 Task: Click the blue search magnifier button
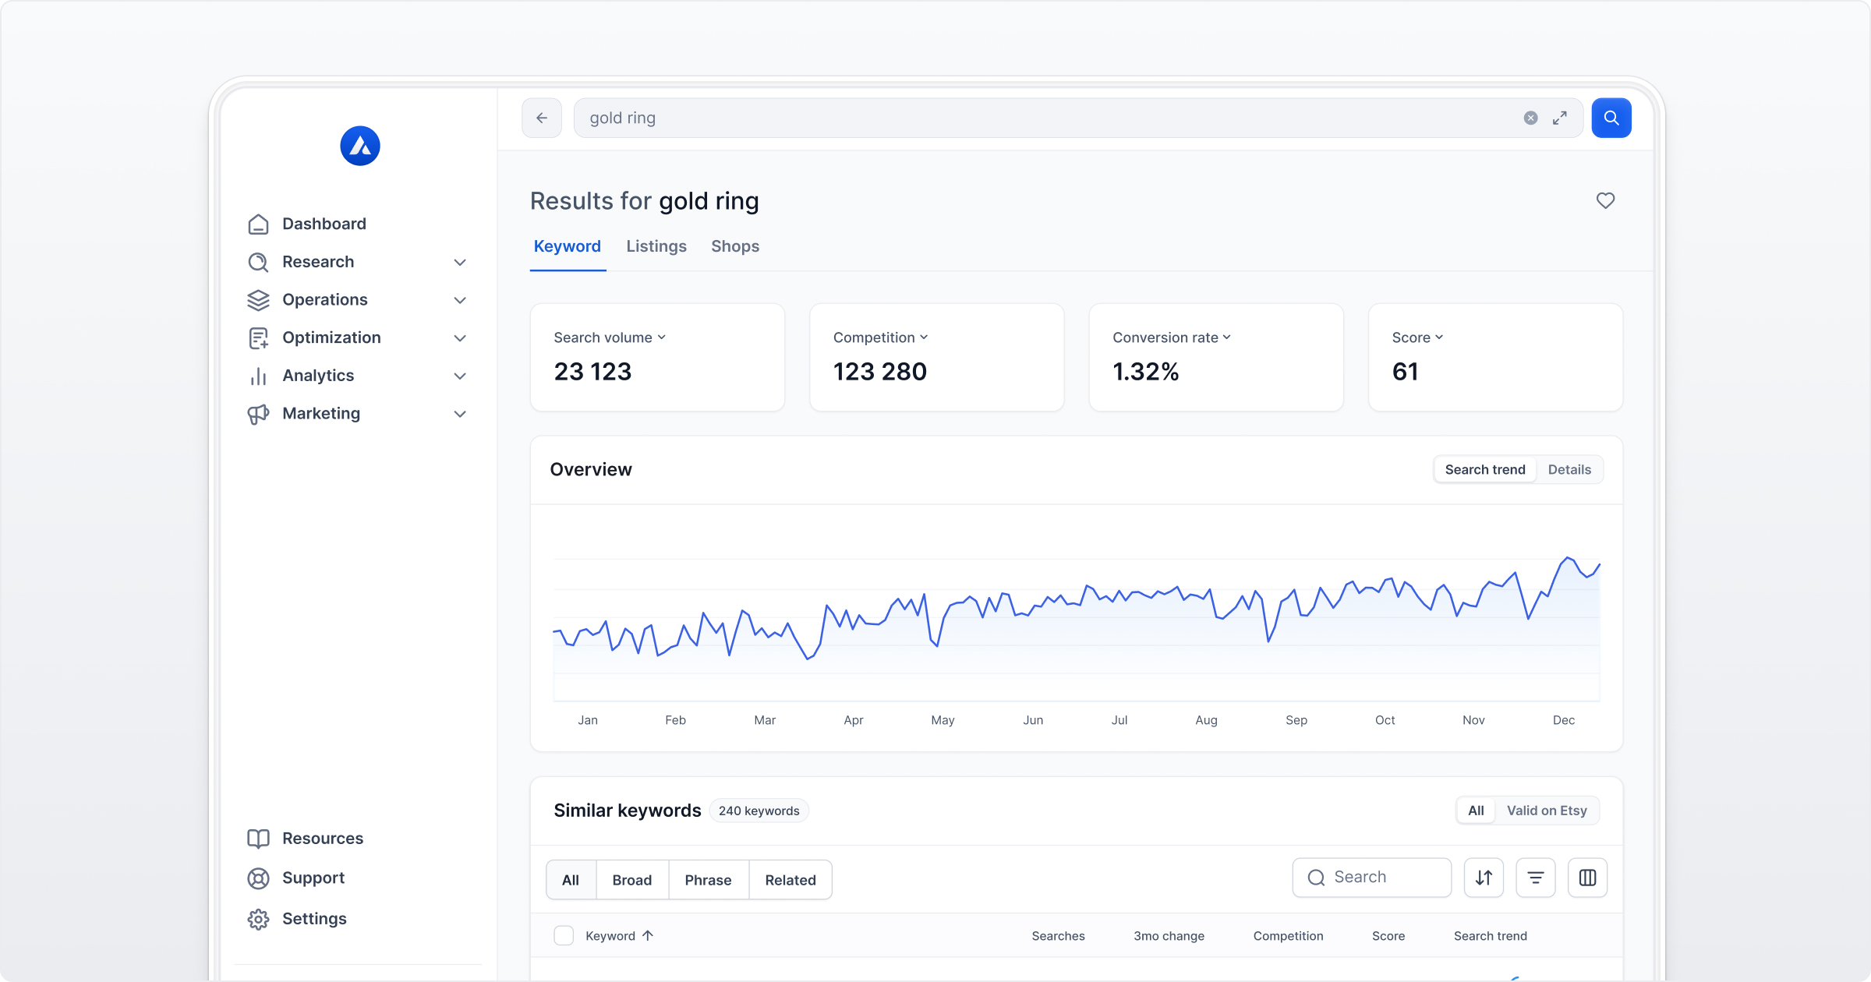click(1611, 118)
